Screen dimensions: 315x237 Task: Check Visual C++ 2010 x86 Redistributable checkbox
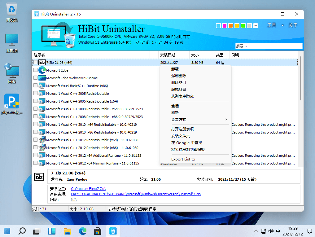click(36, 132)
